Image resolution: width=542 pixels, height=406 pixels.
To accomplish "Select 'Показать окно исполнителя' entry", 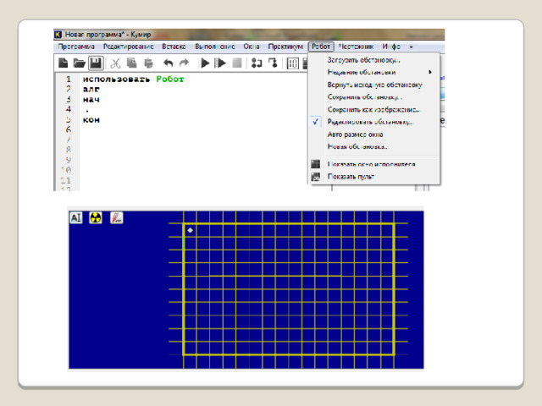I will point(371,164).
